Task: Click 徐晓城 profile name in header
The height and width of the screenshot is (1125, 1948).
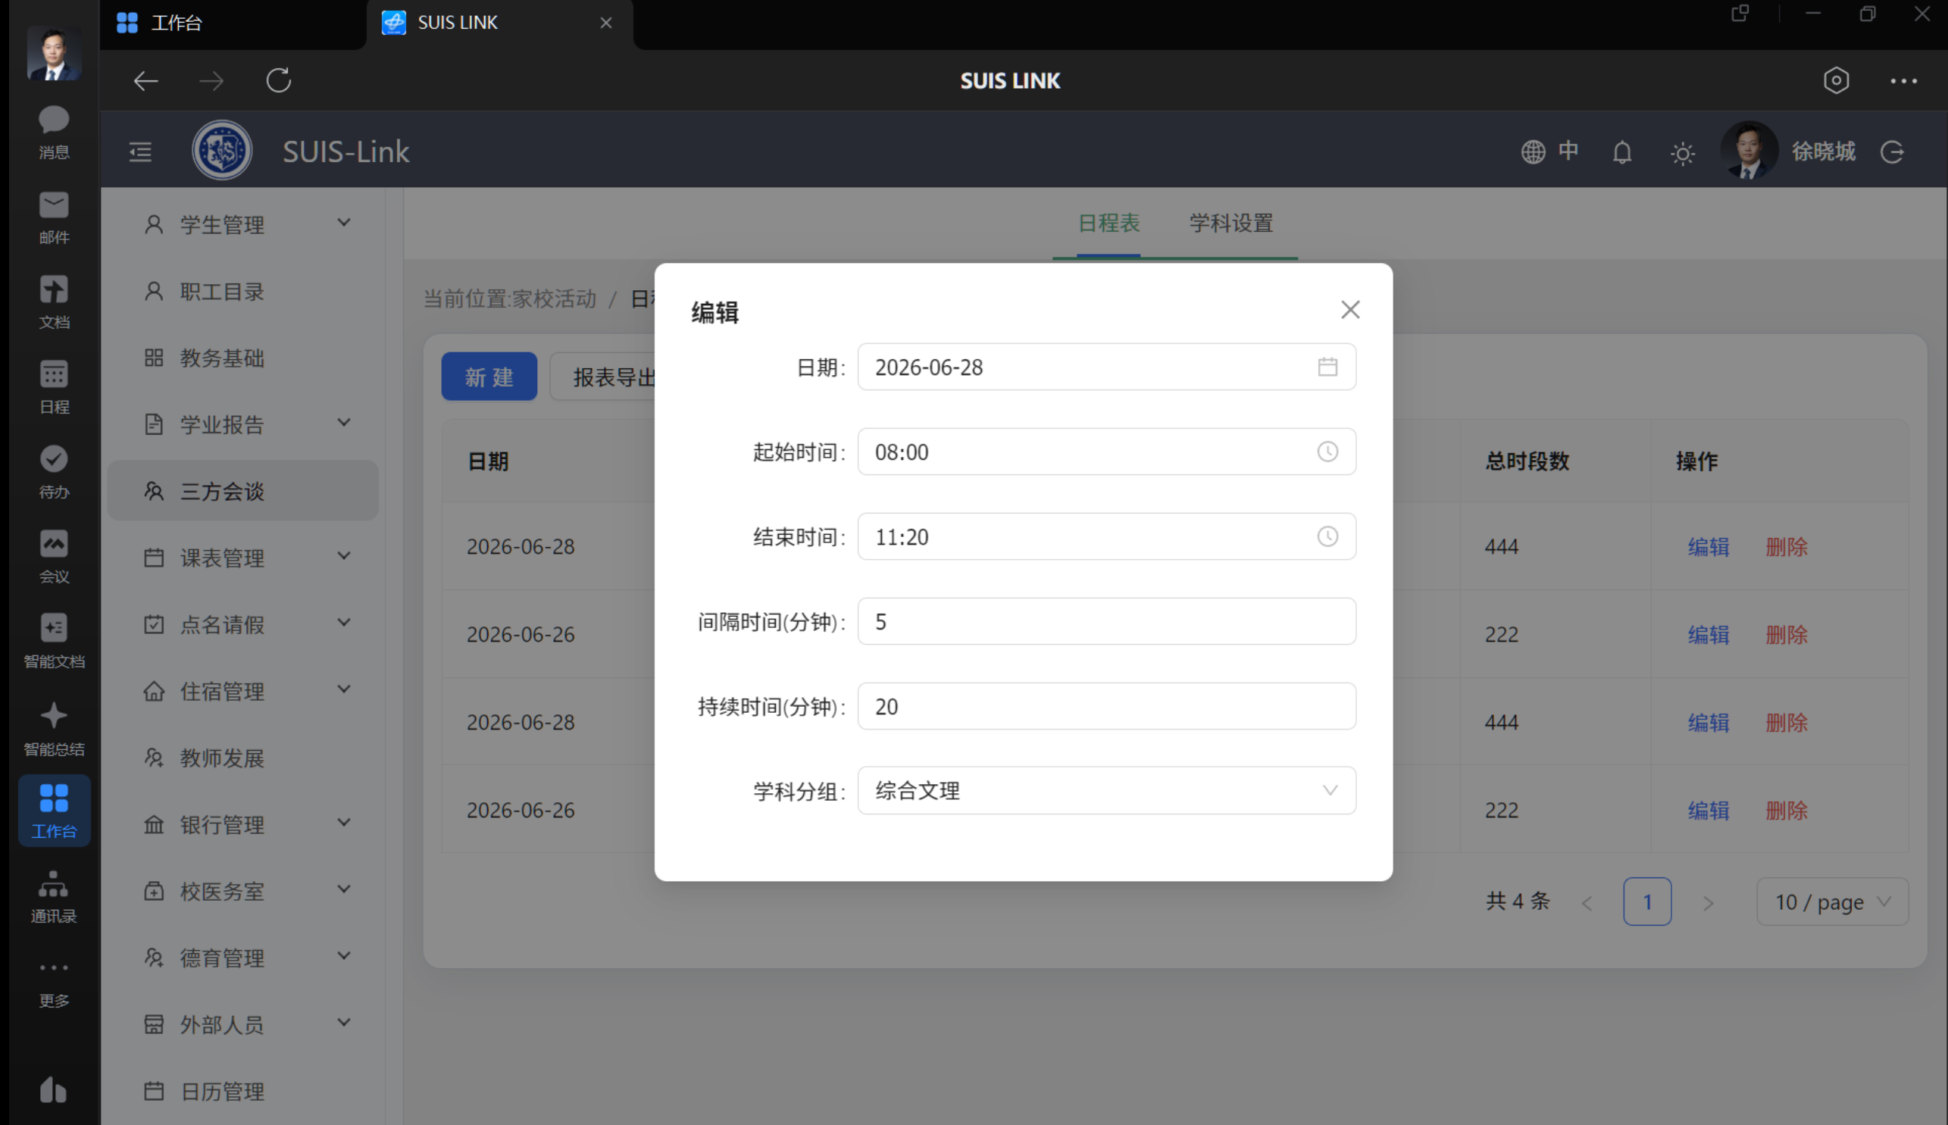Action: pyautogui.click(x=1823, y=152)
